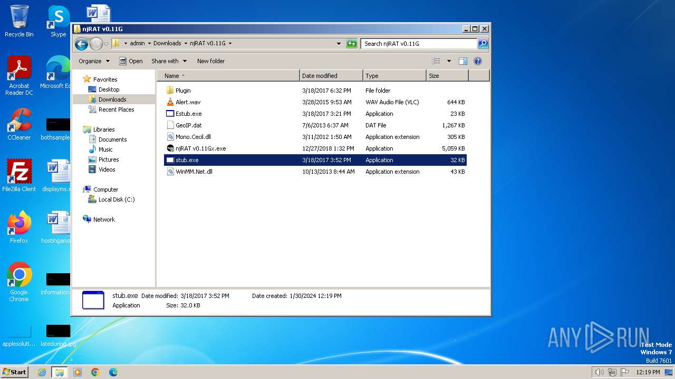Click the Downloads breadcrumb segment

tap(167, 44)
